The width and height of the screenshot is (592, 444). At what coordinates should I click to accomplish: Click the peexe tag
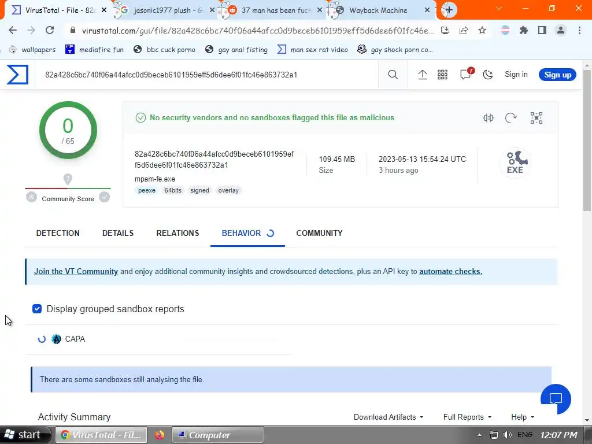(x=147, y=190)
